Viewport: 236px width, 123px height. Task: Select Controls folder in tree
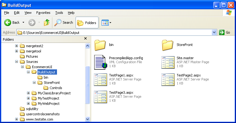(53, 88)
